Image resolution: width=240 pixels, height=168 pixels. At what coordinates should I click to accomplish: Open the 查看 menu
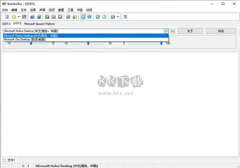pos(61,10)
